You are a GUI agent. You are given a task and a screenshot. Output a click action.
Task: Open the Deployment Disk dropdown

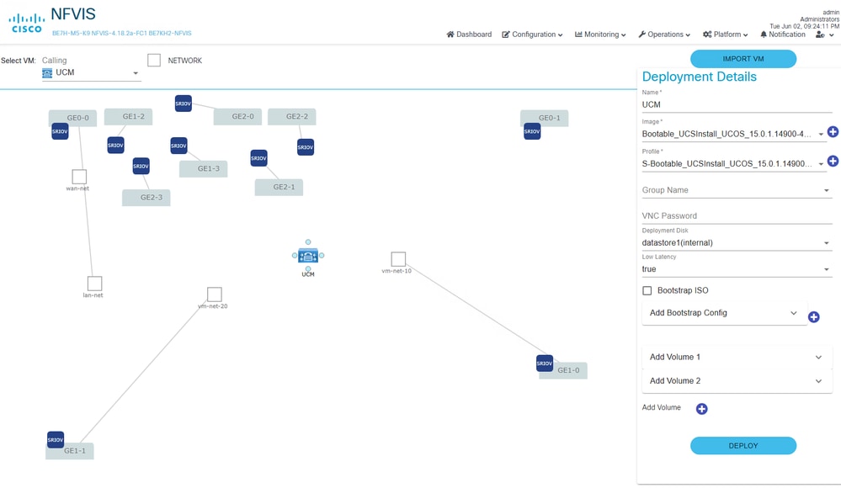[737, 243]
